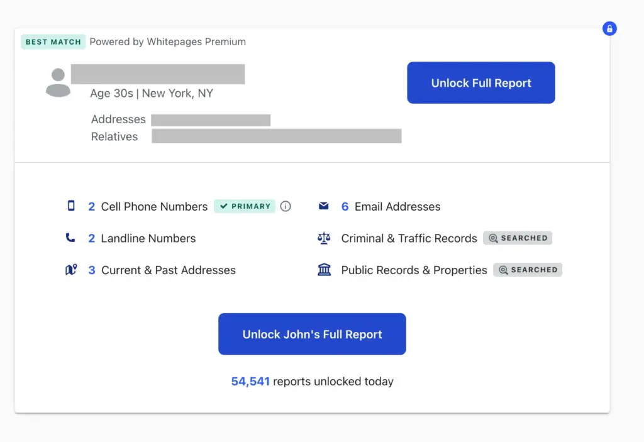Click the email envelope icon
The image size is (644, 442).
324,206
